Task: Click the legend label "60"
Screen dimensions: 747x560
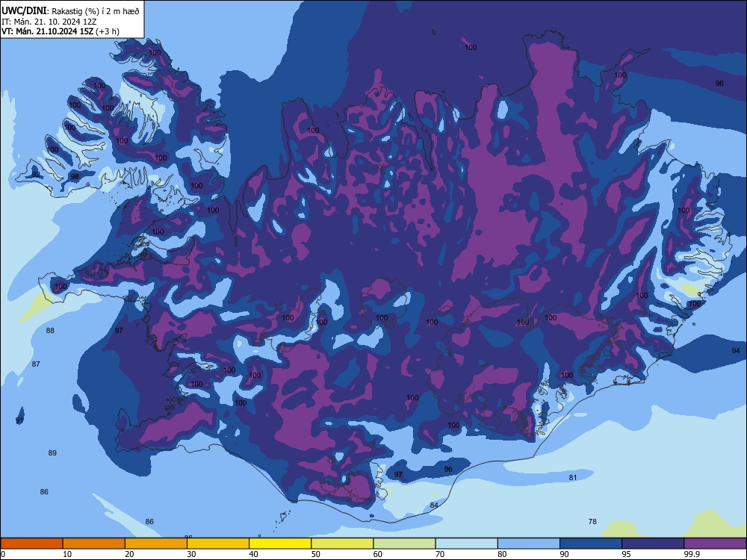Action: [x=378, y=554]
